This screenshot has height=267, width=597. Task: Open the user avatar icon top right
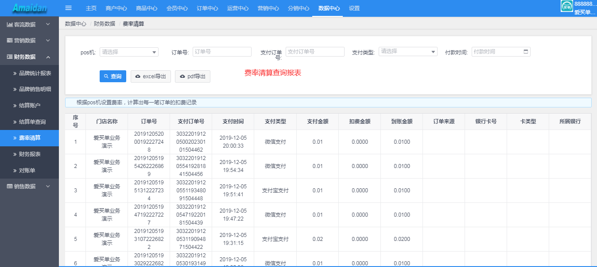pyautogui.click(x=566, y=6)
